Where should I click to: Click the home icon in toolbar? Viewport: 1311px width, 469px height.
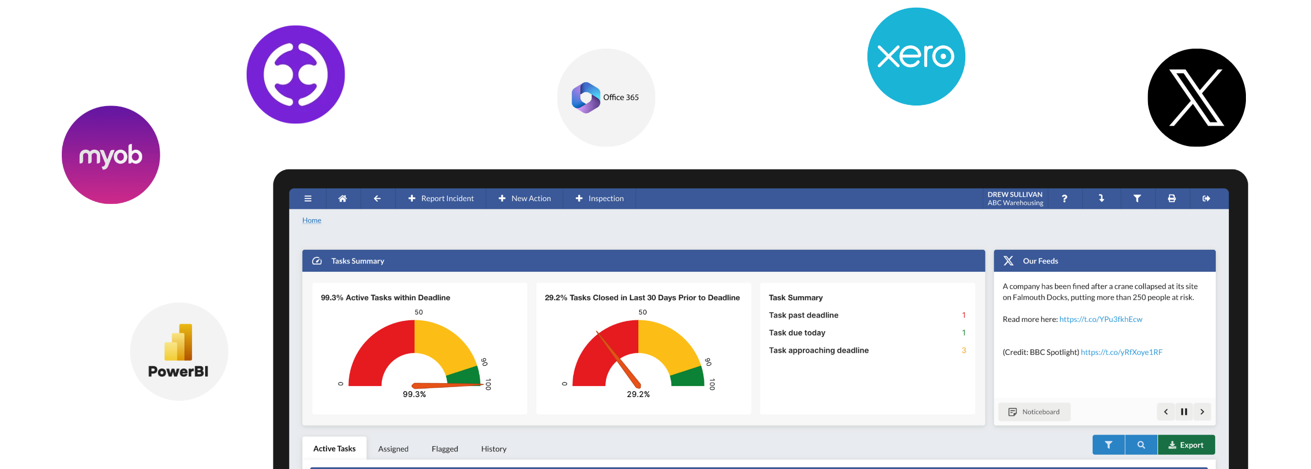pyautogui.click(x=342, y=198)
